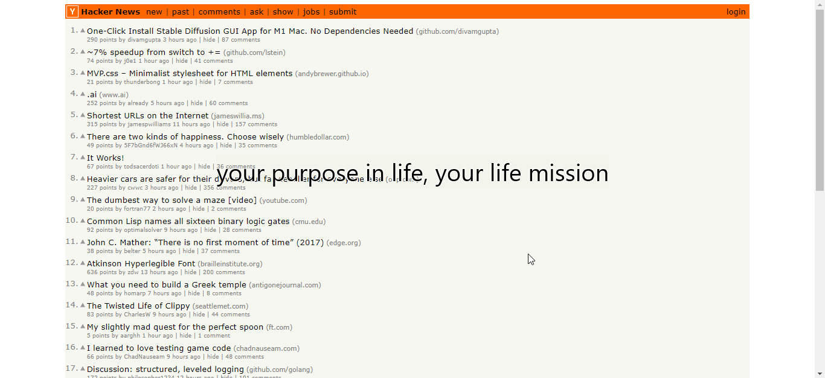The height and width of the screenshot is (378, 825).
Task: Click the login link
Action: pyautogui.click(x=736, y=11)
